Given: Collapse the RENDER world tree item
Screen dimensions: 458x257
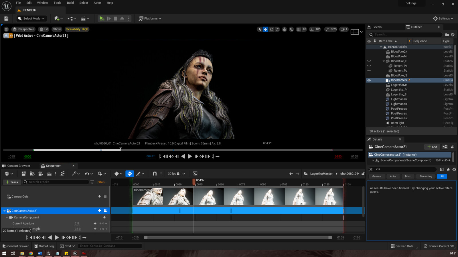Looking at the screenshot, I should pyautogui.click(x=381, y=47).
